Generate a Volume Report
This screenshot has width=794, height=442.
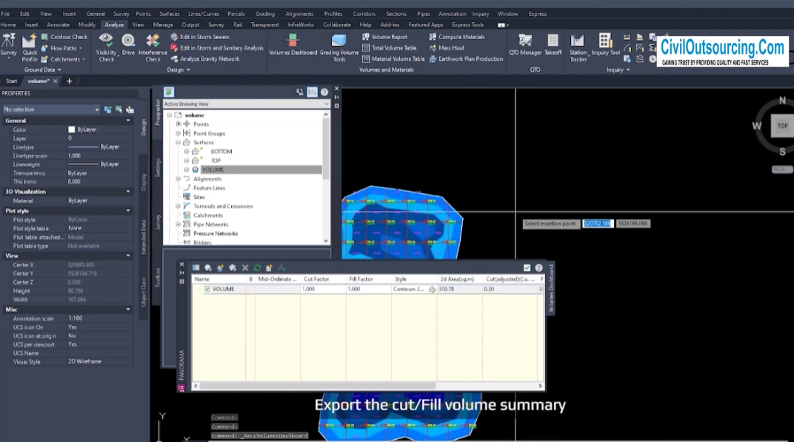tap(385, 37)
